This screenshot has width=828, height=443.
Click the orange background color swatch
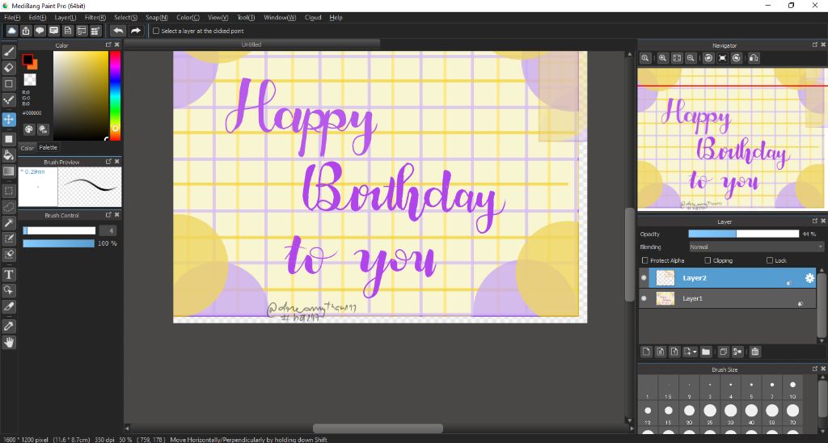(34, 66)
